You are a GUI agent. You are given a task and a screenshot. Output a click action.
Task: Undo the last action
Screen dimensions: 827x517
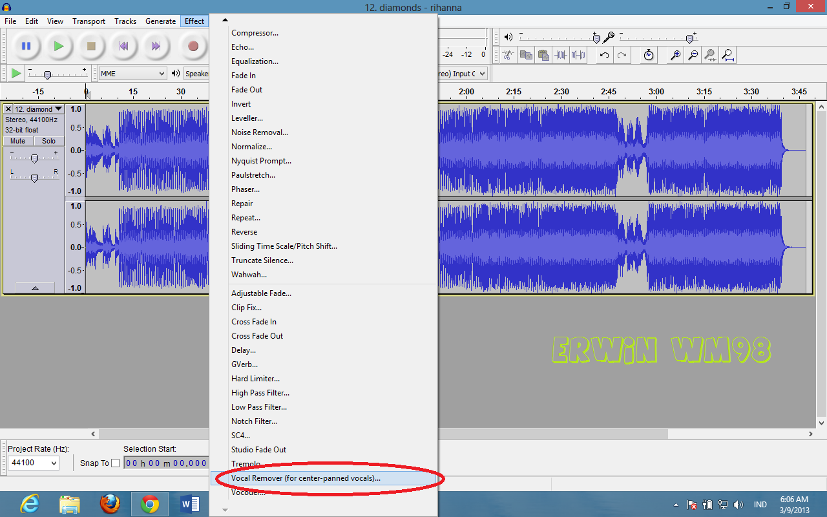(604, 55)
